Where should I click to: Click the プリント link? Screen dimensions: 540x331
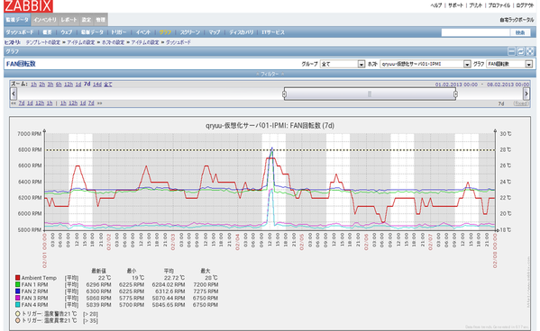(x=476, y=5)
